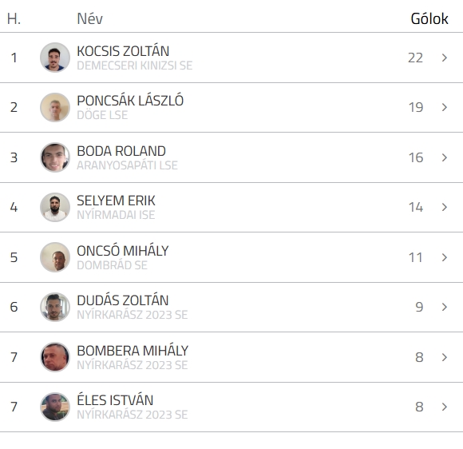Select Dudás Zoltán's player photo
463x449 pixels.
pyautogui.click(x=55, y=307)
